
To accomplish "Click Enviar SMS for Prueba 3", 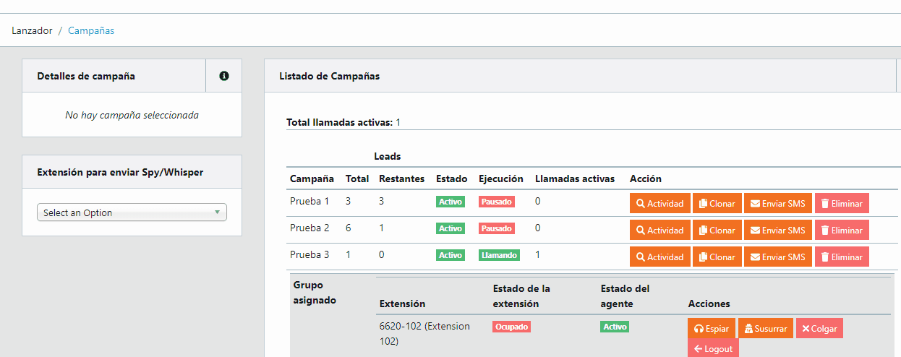I will coord(777,257).
